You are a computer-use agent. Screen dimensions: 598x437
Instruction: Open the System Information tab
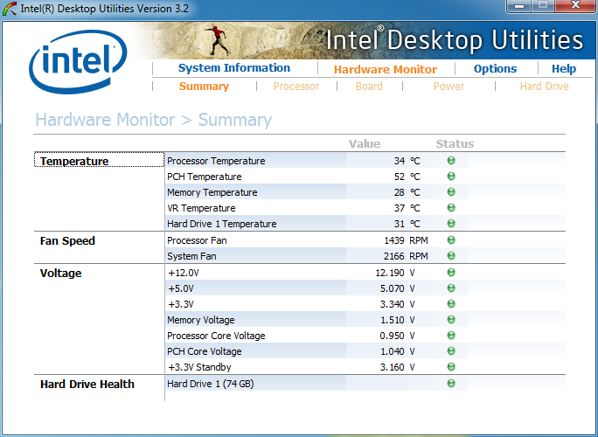point(234,68)
